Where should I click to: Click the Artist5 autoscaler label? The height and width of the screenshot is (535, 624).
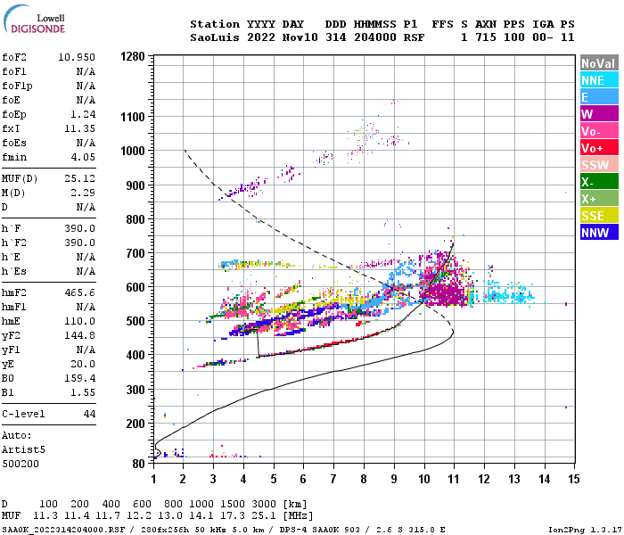coord(23,449)
